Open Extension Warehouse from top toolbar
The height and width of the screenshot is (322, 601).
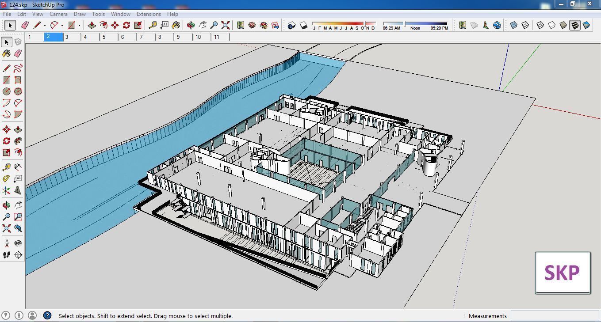coord(264,25)
